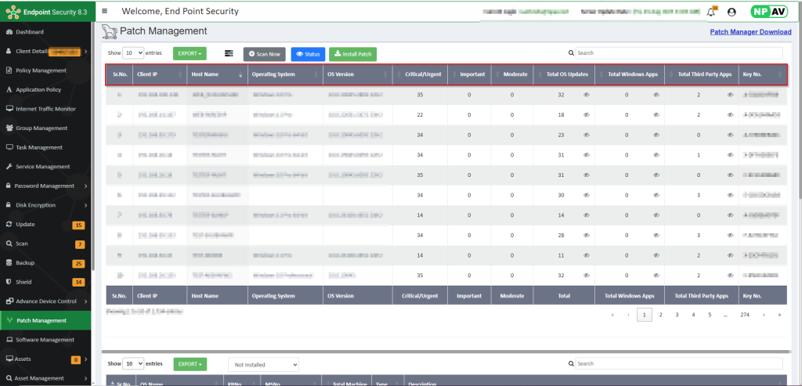The image size is (802, 386).
Task: Open the top Show entries dropdown
Action: click(134, 53)
